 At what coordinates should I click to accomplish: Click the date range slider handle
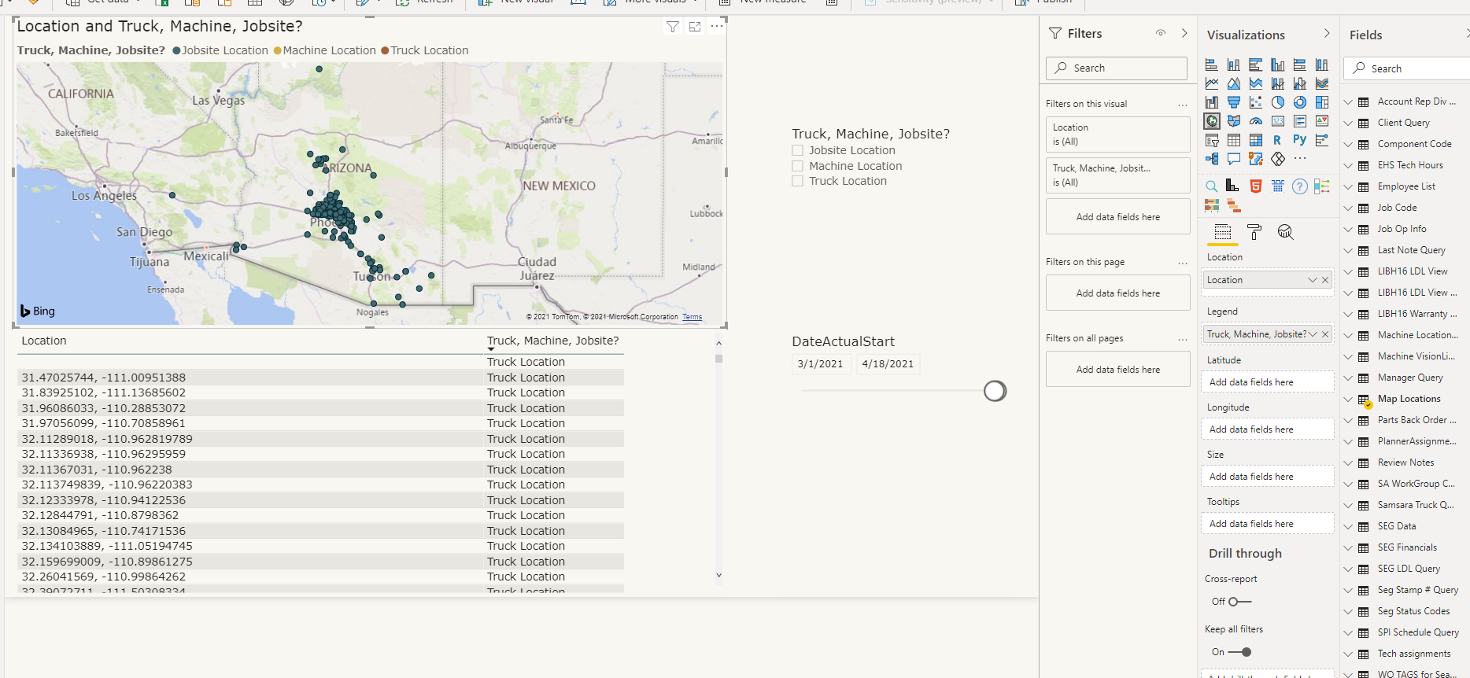pos(995,391)
